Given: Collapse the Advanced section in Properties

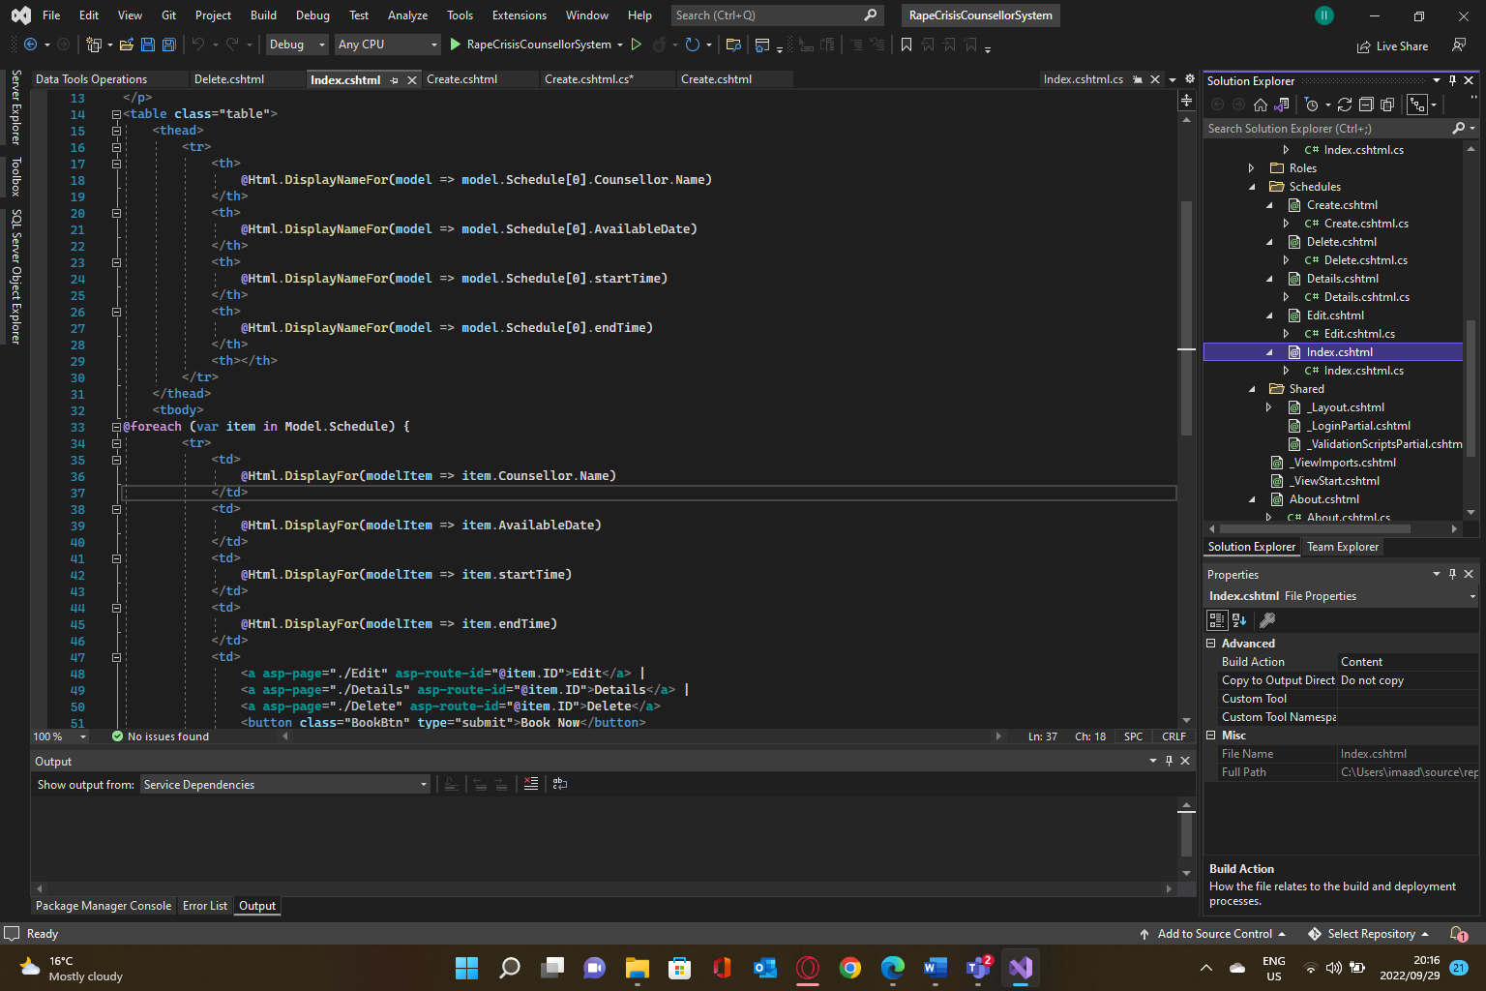Looking at the screenshot, I should (1210, 644).
